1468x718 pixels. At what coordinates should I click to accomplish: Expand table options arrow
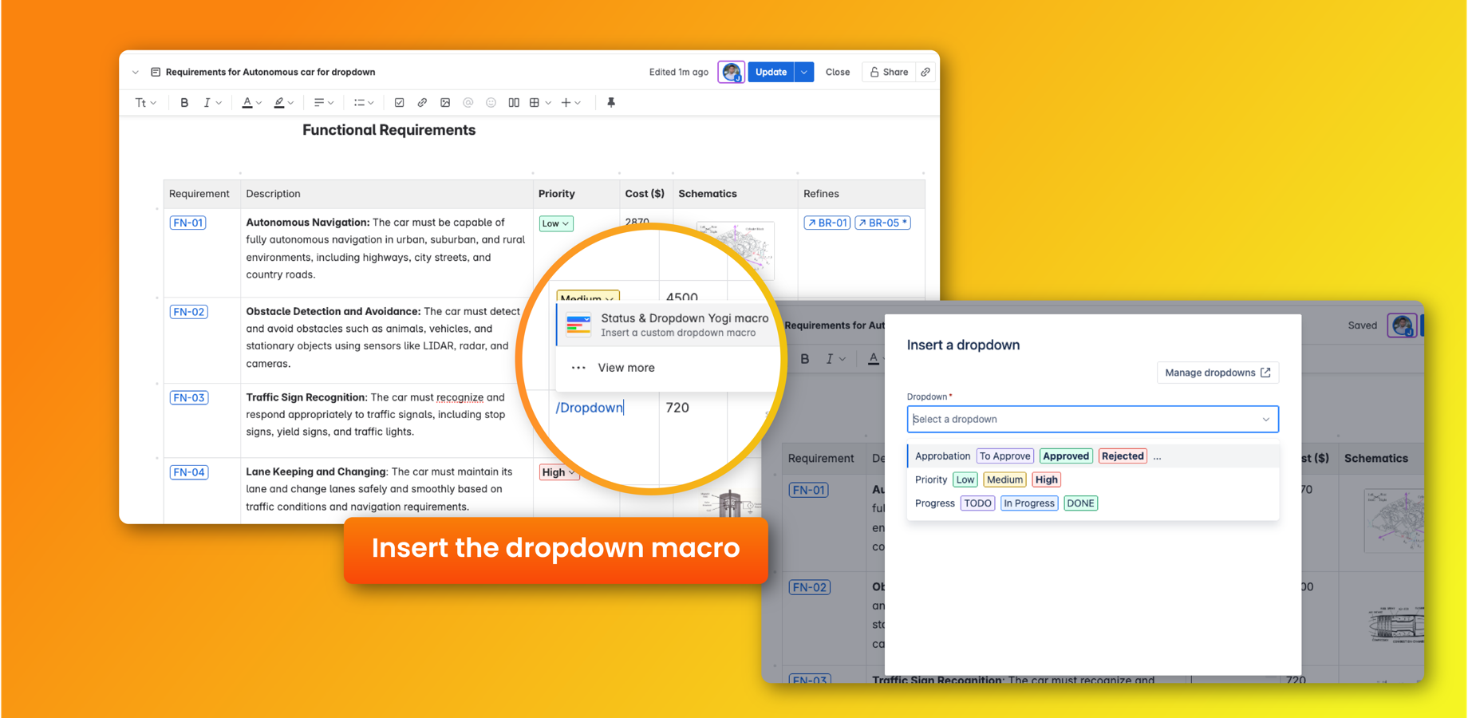[548, 103]
